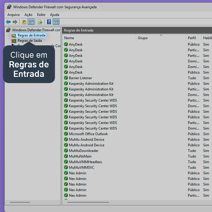Open the Ajuda menu
Screen dimensions: 212x212
click(x=55, y=15)
